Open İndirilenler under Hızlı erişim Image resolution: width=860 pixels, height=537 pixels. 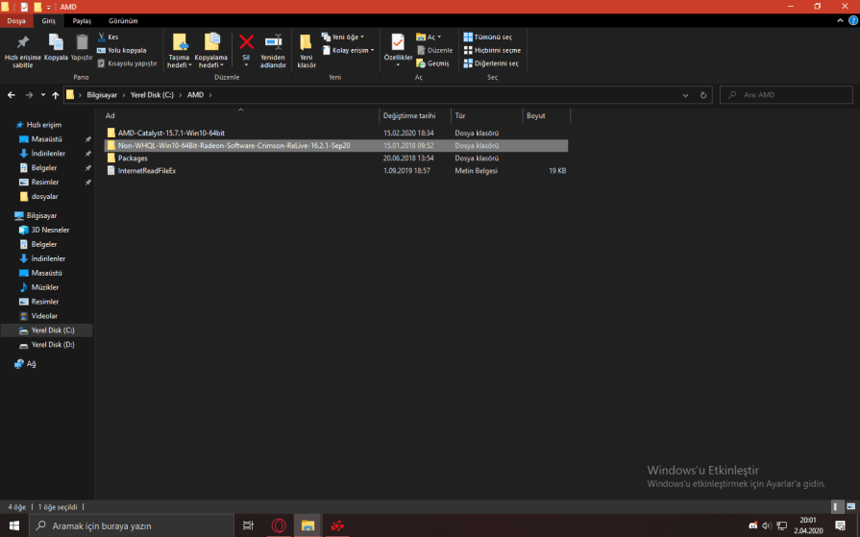point(48,154)
